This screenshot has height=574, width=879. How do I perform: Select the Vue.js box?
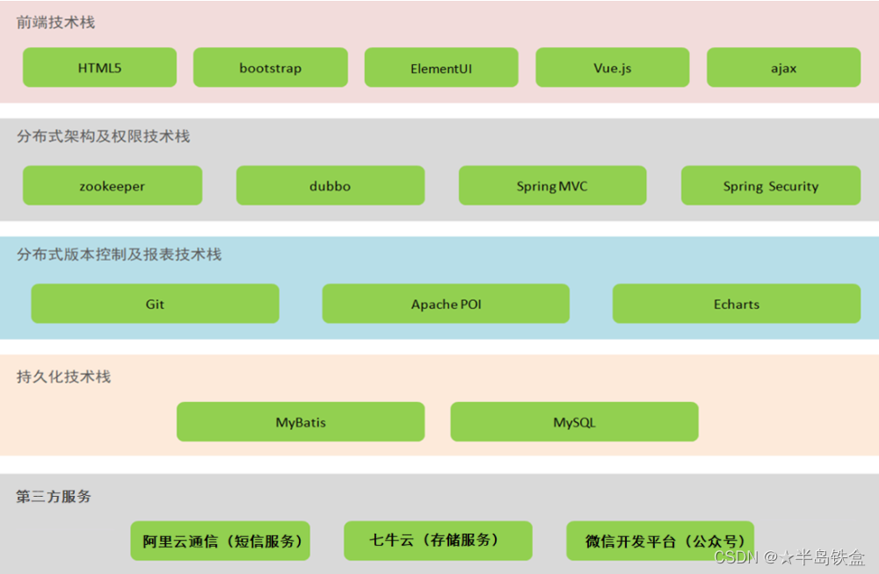612,68
